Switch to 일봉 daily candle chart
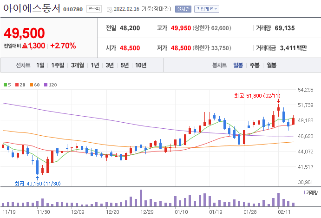This screenshot has width=321, height=218. (x=238, y=65)
